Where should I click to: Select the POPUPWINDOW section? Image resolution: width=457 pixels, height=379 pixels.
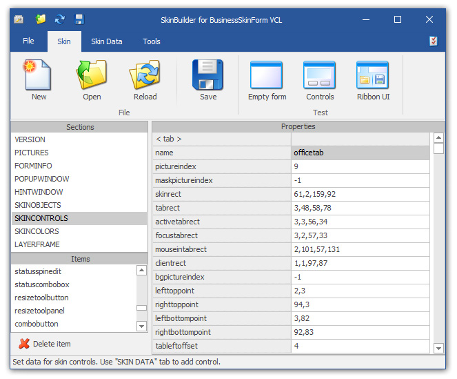coord(79,179)
